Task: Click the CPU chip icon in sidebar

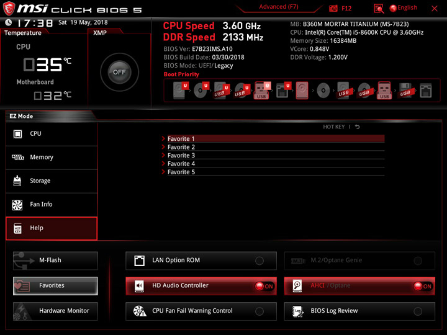Action: (x=17, y=133)
